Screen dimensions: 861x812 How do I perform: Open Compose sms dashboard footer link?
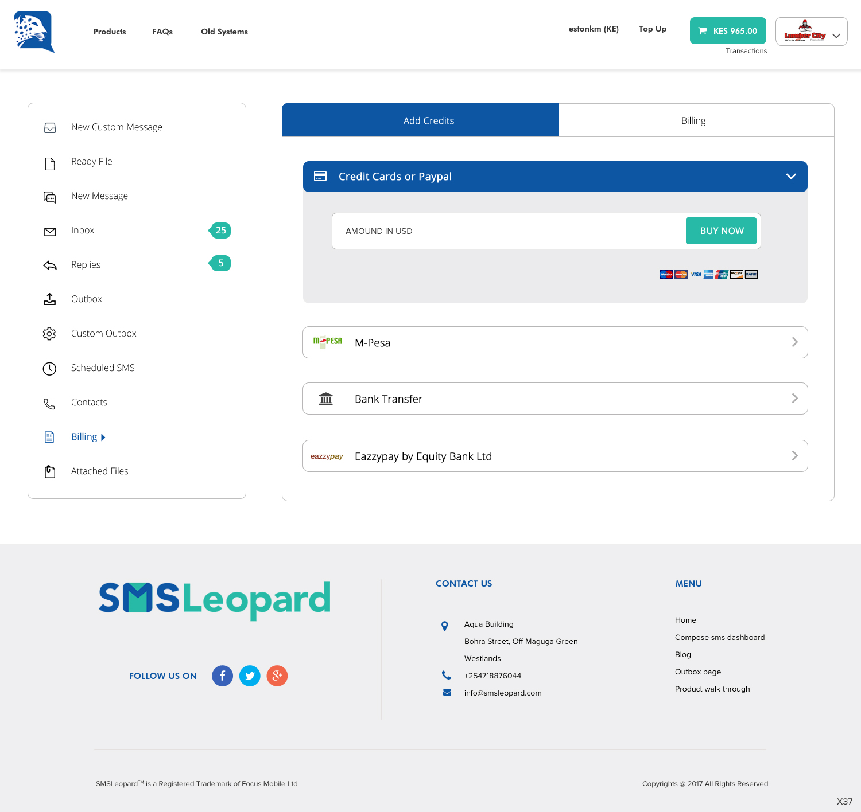[x=720, y=637]
